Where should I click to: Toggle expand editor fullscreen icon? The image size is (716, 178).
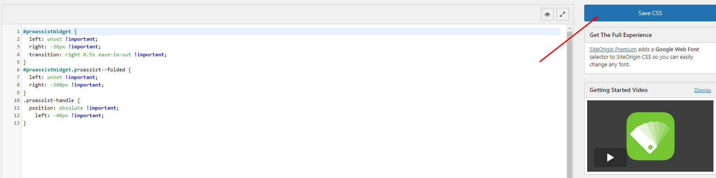pyautogui.click(x=562, y=14)
